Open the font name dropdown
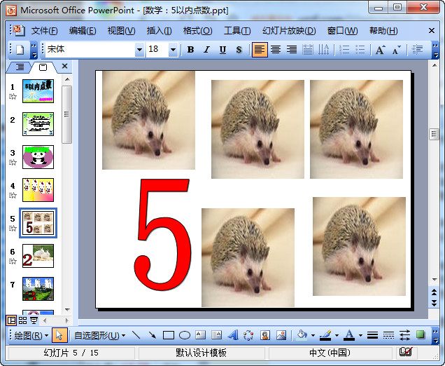 point(139,50)
